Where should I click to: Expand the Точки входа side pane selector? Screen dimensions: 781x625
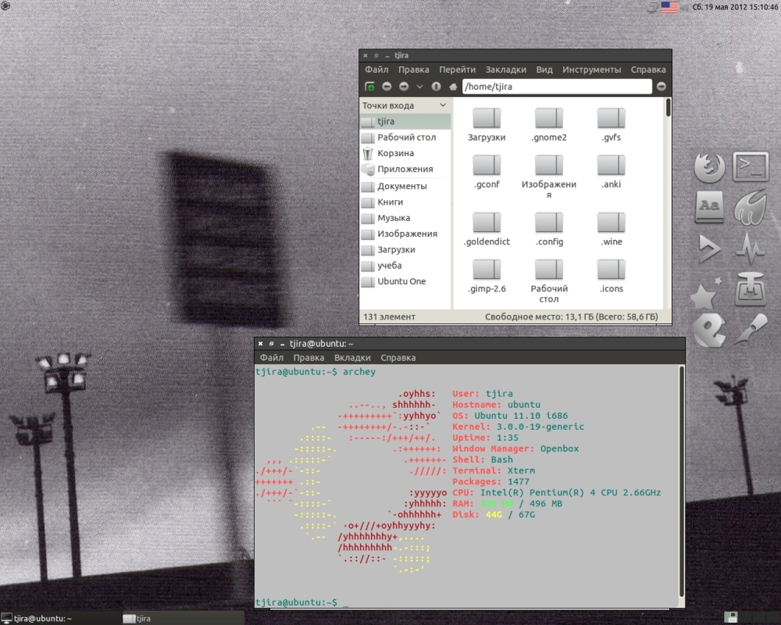(x=405, y=105)
